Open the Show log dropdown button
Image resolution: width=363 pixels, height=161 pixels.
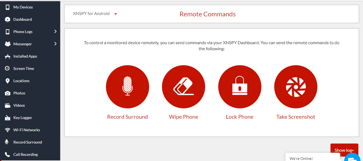(344, 150)
